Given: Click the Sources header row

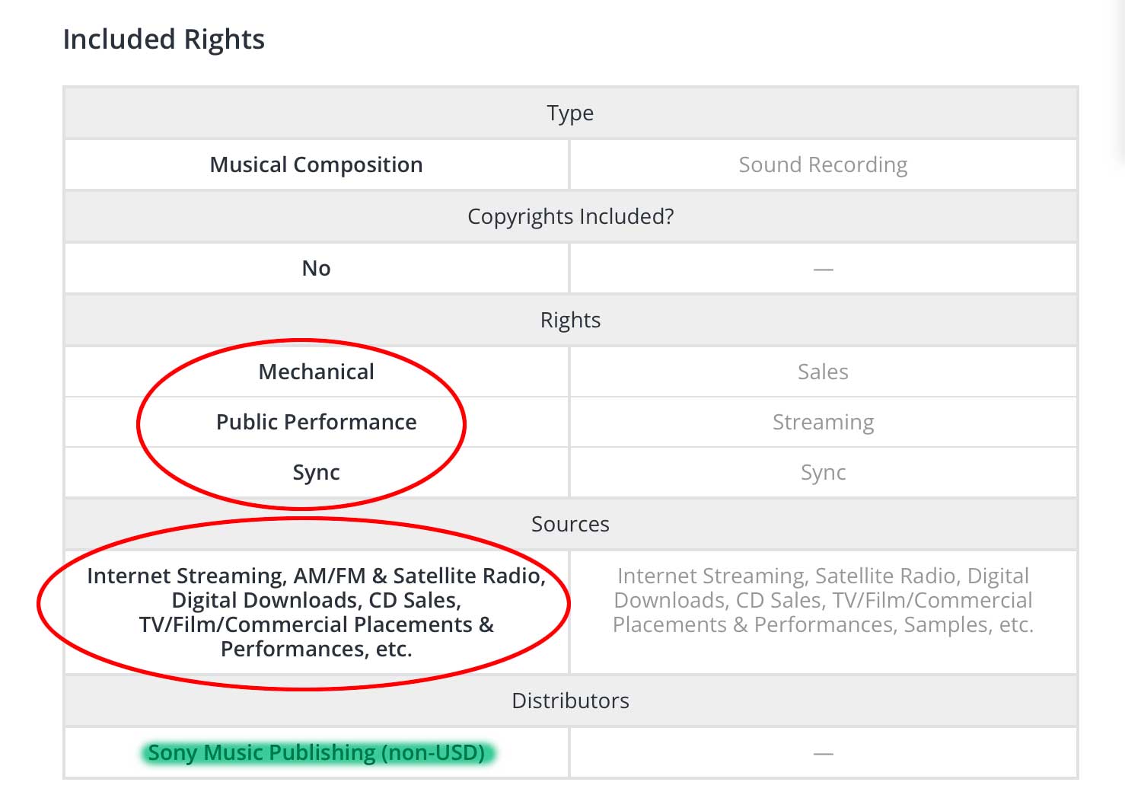Looking at the screenshot, I should pos(570,524).
